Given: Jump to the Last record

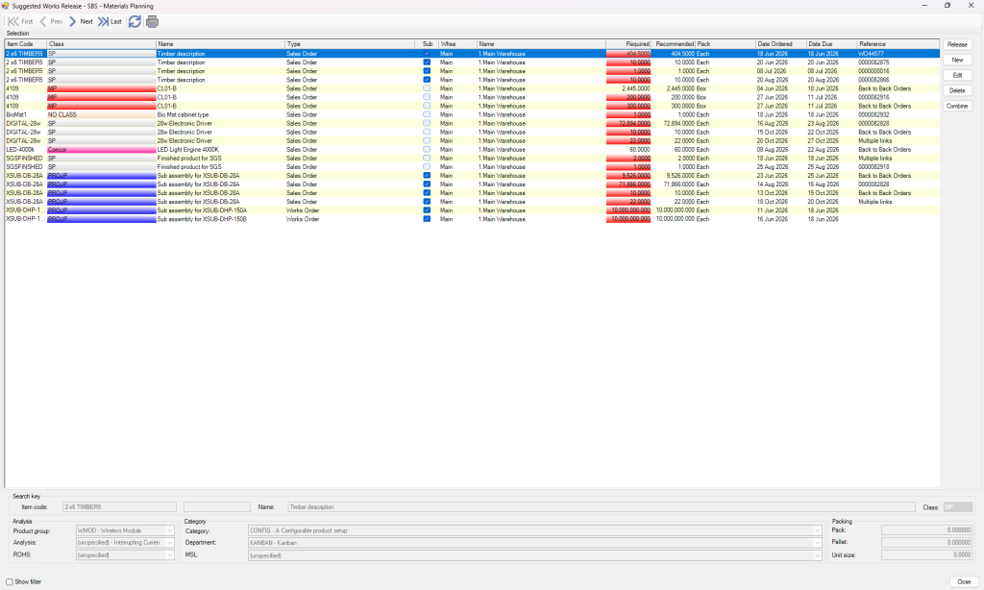Looking at the screenshot, I should click(110, 21).
